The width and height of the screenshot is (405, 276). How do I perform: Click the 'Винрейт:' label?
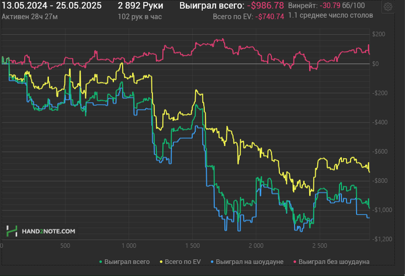point(303,6)
